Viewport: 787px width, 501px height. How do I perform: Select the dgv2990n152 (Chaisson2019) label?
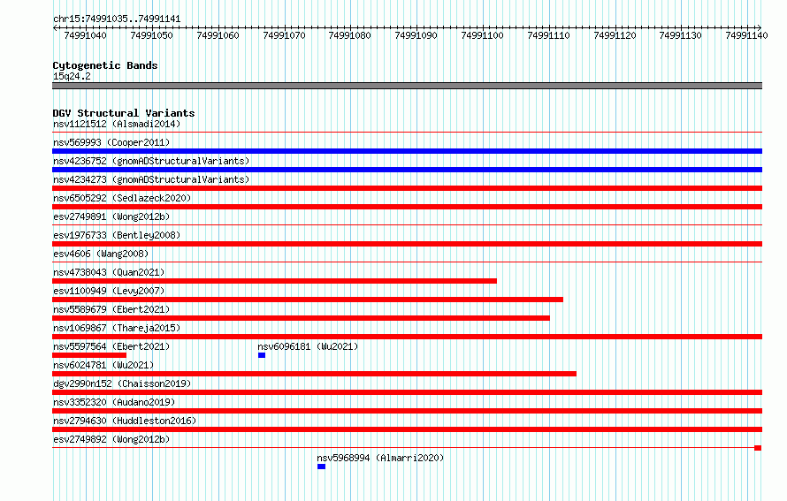coord(122,383)
